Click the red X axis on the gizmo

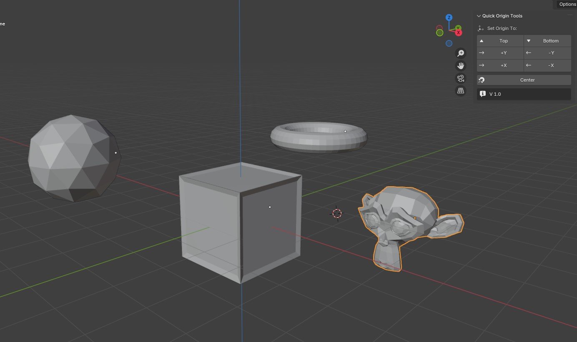458,33
